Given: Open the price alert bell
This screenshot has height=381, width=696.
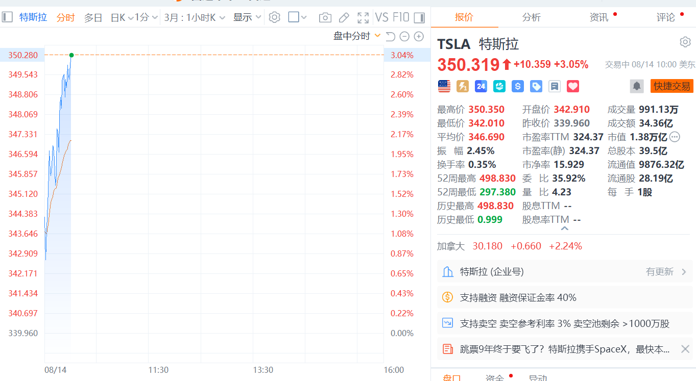Looking at the screenshot, I should pos(637,86).
